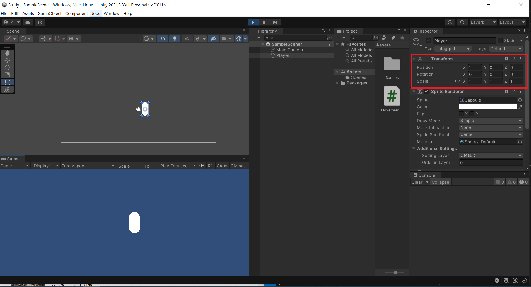Select the Move tool
Screen dimensions: 531x287
(x=7, y=60)
